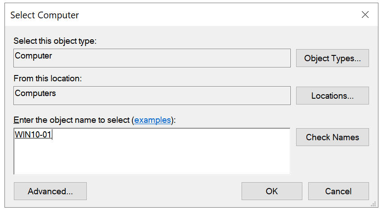Open the Object Types dialog
382x209 pixels.
332,58
